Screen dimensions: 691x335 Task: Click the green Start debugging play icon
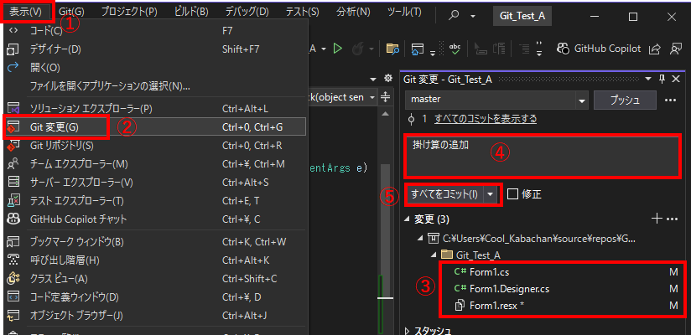(338, 49)
